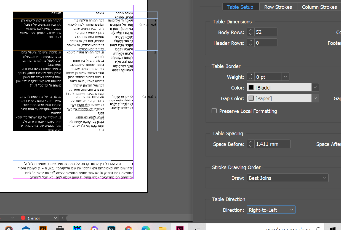Click the black swatch in the Color field
The image size is (341, 230).
pyautogui.click(x=251, y=88)
